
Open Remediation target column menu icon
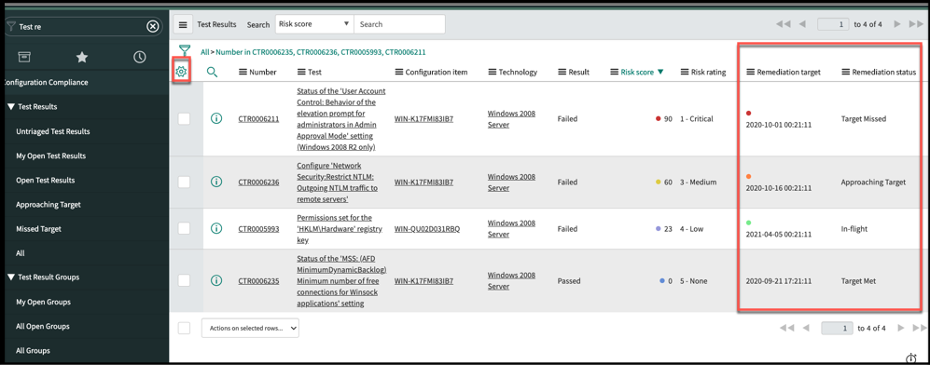coord(750,73)
